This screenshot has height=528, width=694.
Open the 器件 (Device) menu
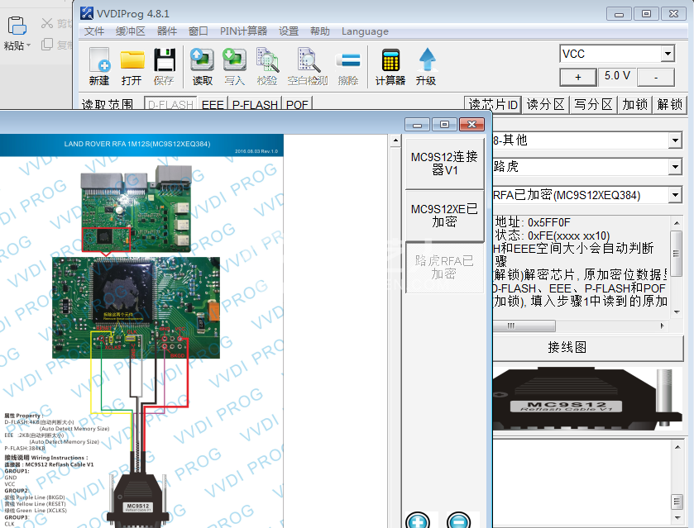click(x=167, y=31)
